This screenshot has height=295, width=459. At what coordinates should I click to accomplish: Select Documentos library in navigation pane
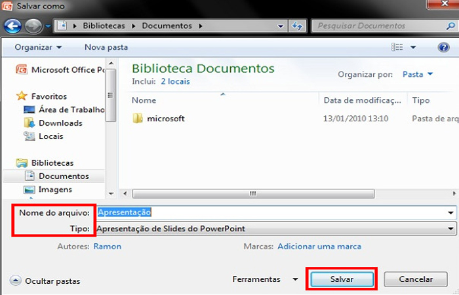tap(54, 176)
